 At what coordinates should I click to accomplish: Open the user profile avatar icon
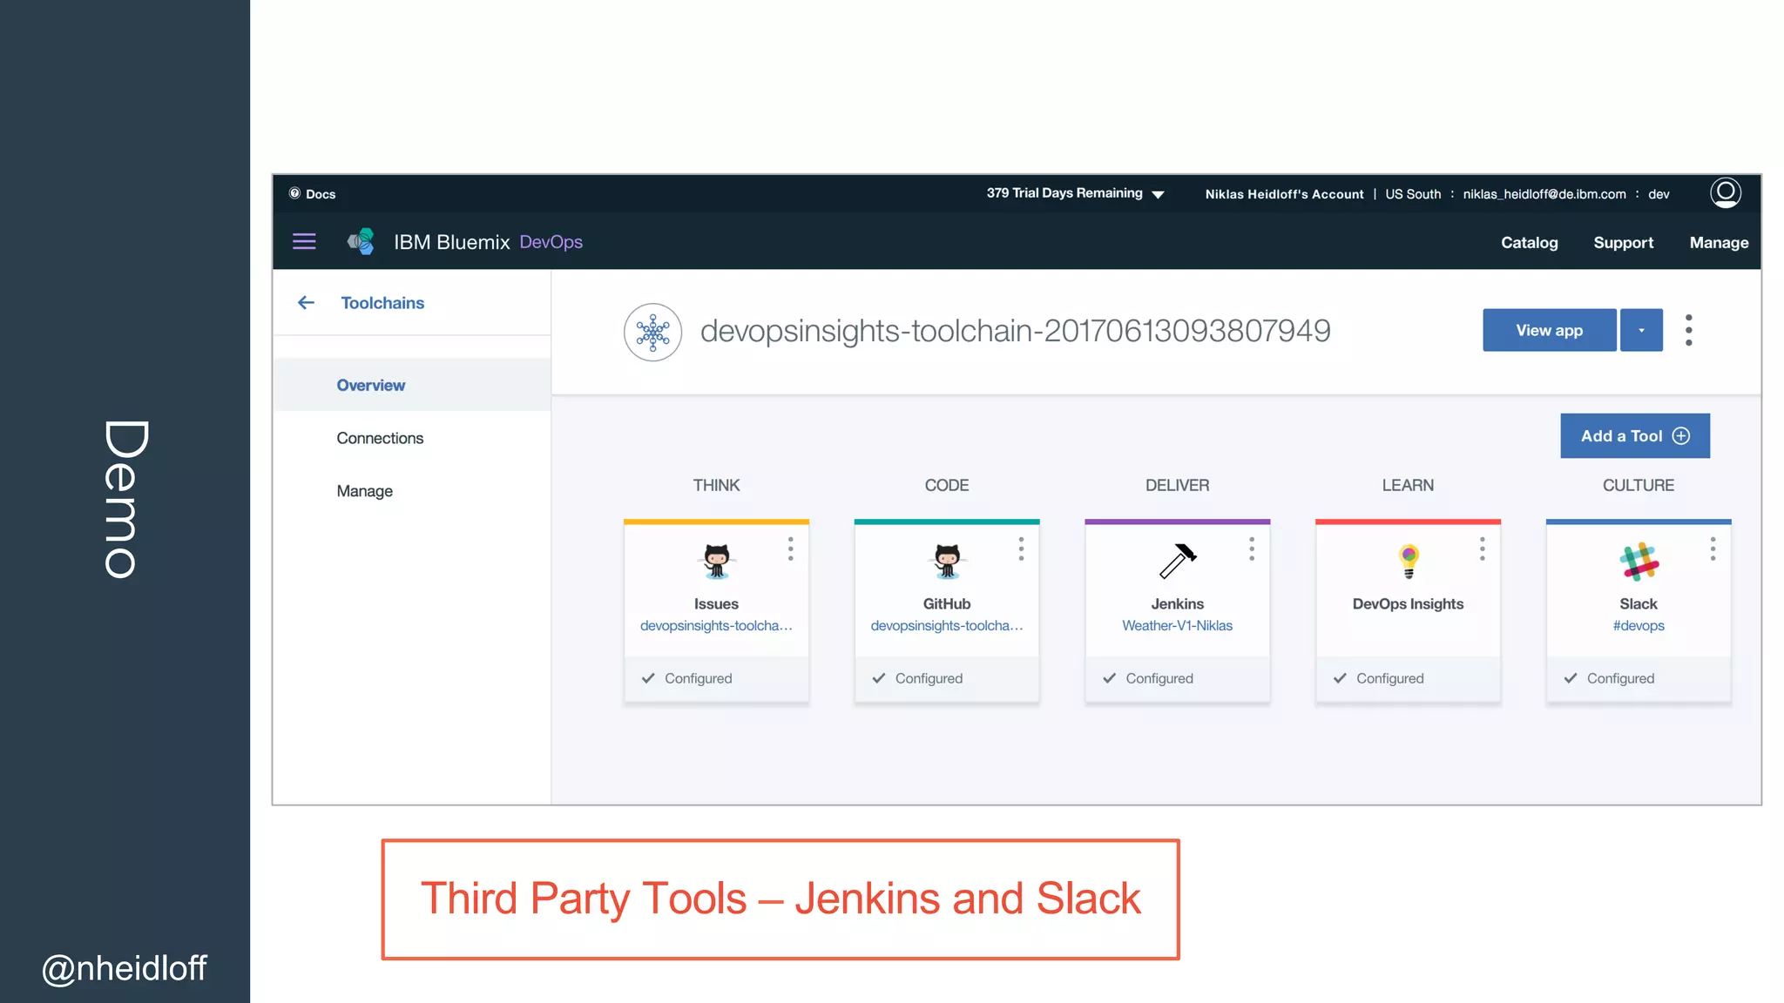[1725, 192]
